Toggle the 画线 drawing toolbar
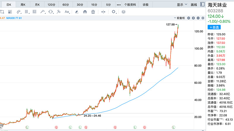Image resolution: width=234 pixels, height=131 pixels. 194,5
